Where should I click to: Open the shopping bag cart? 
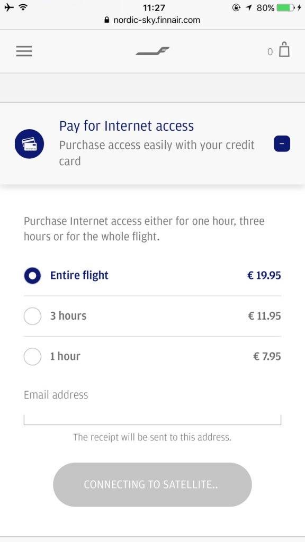pos(284,49)
